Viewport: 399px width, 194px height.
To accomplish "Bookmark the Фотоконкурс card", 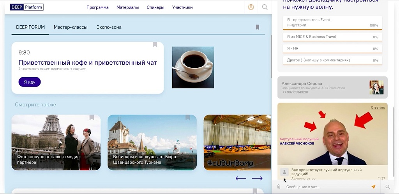I will pyautogui.click(x=92, y=117).
